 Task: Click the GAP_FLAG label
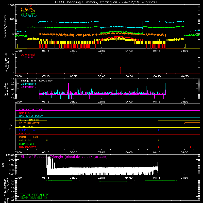(x=25, y=113)
